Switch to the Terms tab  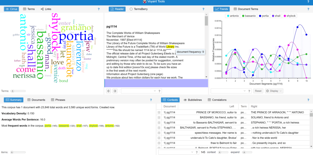[x=29, y=9]
